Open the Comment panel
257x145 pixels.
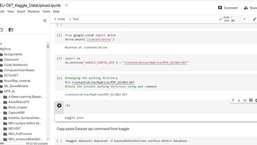point(228,8)
